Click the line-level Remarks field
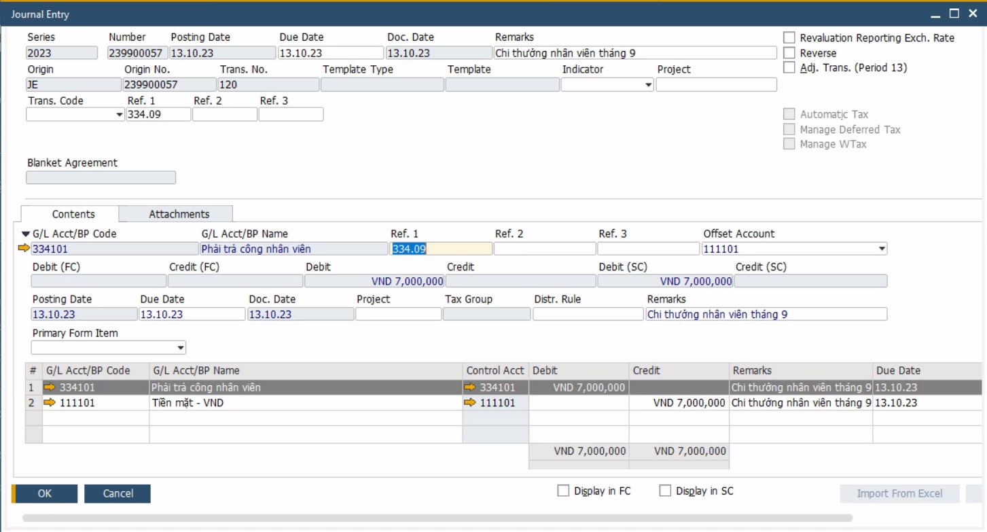This screenshot has width=987, height=532. pyautogui.click(x=766, y=315)
